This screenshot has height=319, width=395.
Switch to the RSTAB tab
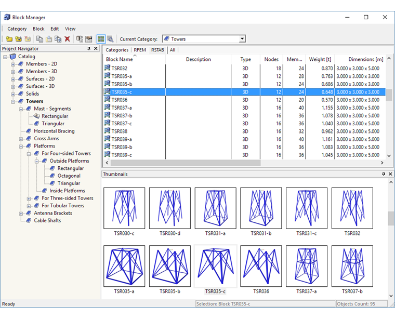click(157, 50)
